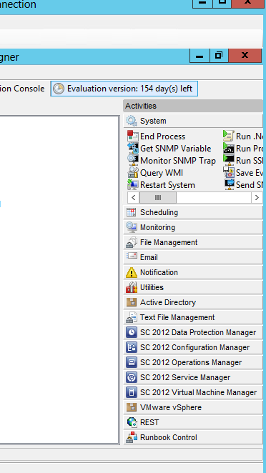Select the Get SNMP Variable activity icon
Screen dimensions: 266x473
tap(133, 148)
